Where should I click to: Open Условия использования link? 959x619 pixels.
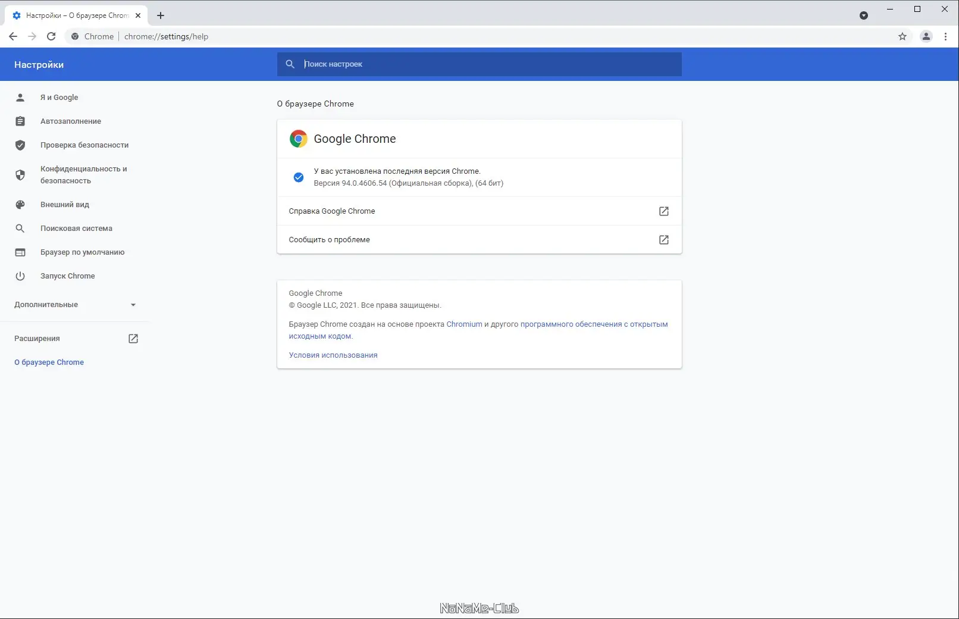click(333, 355)
